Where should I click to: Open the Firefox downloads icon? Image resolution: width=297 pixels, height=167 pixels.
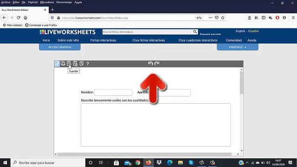click(x=250, y=18)
